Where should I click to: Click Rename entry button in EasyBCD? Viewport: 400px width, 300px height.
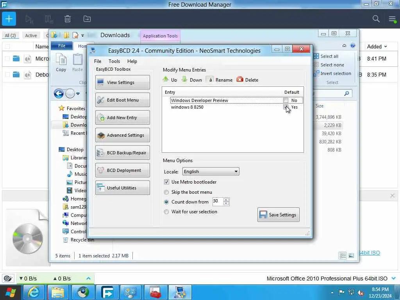[220, 80]
